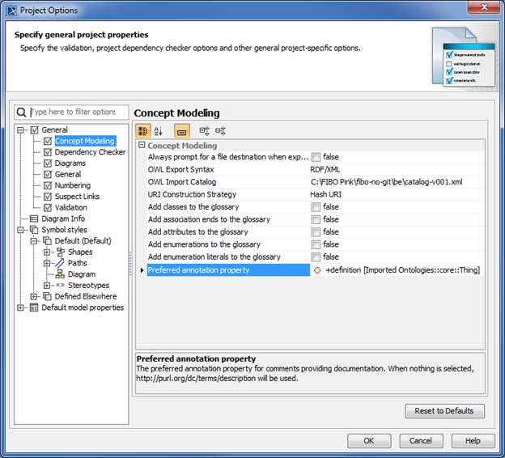Click the Expand all properties icon
This screenshot has height=458, width=505.
[204, 131]
